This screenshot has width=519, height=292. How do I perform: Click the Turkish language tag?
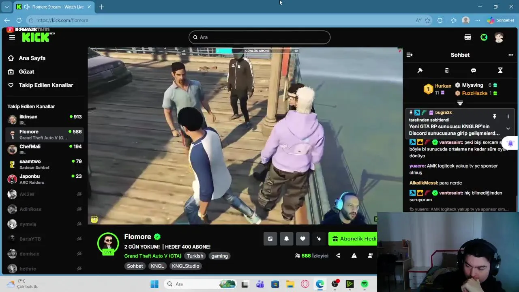pyautogui.click(x=195, y=256)
